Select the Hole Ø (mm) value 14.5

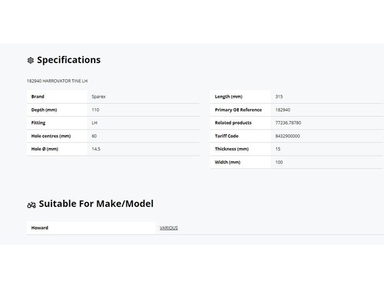pyautogui.click(x=96, y=149)
